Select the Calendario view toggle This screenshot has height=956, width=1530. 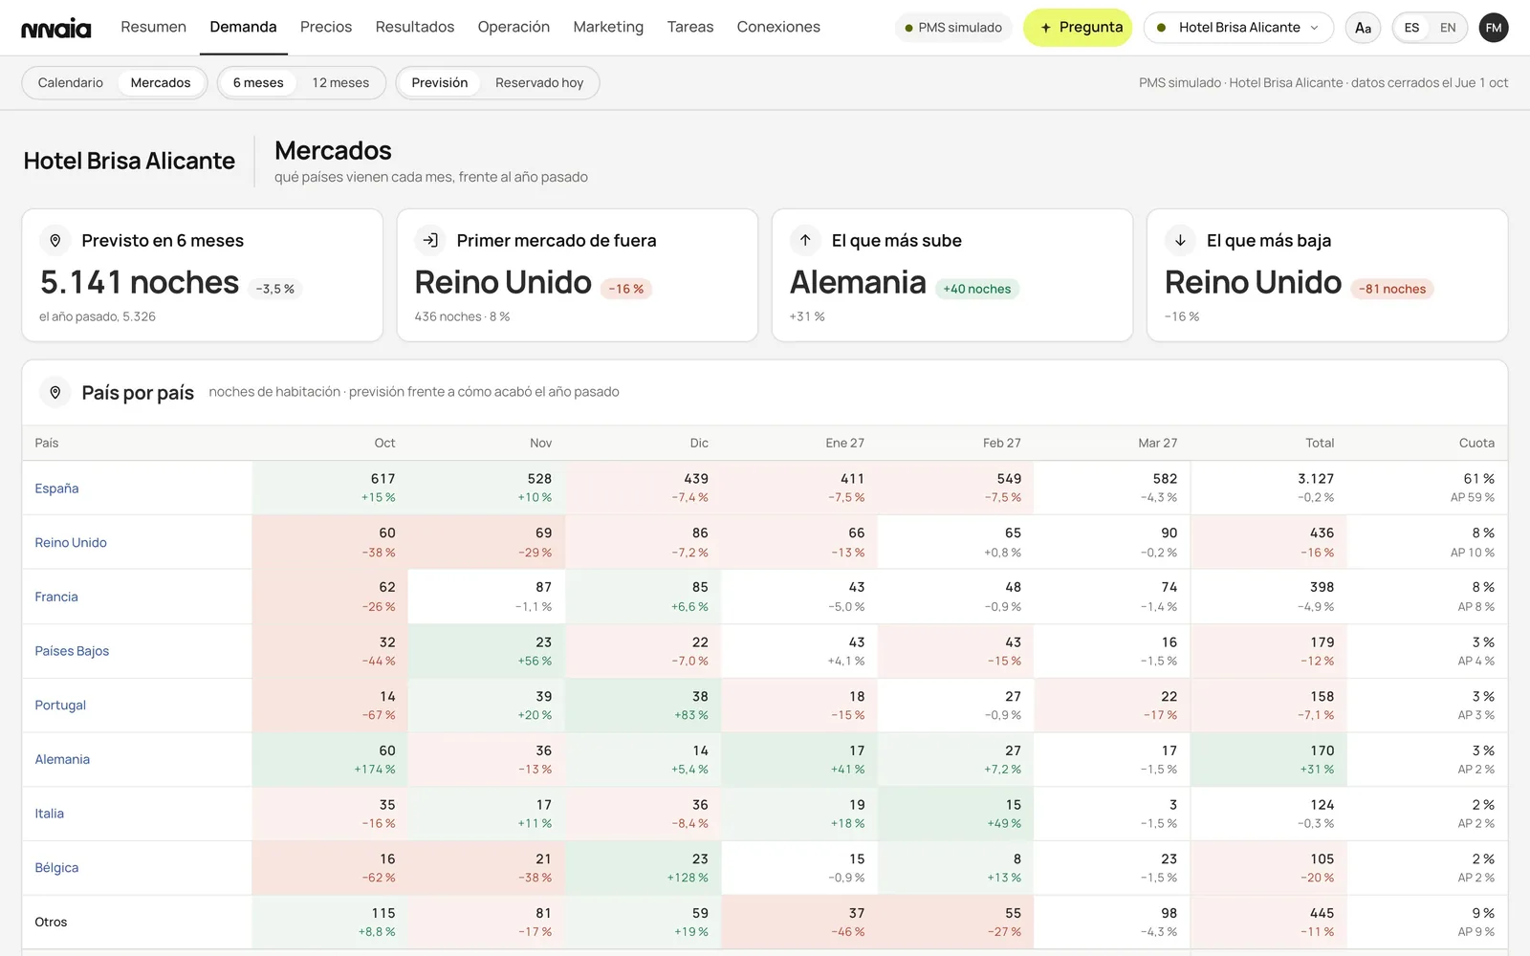pos(71,82)
